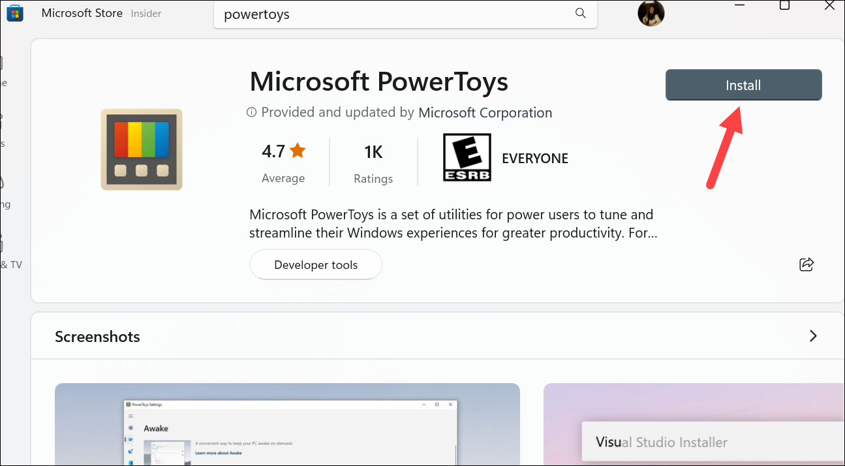Screen dimensions: 845x466
Task: Click the info icon beside Provided and updated
Action: [x=252, y=113]
